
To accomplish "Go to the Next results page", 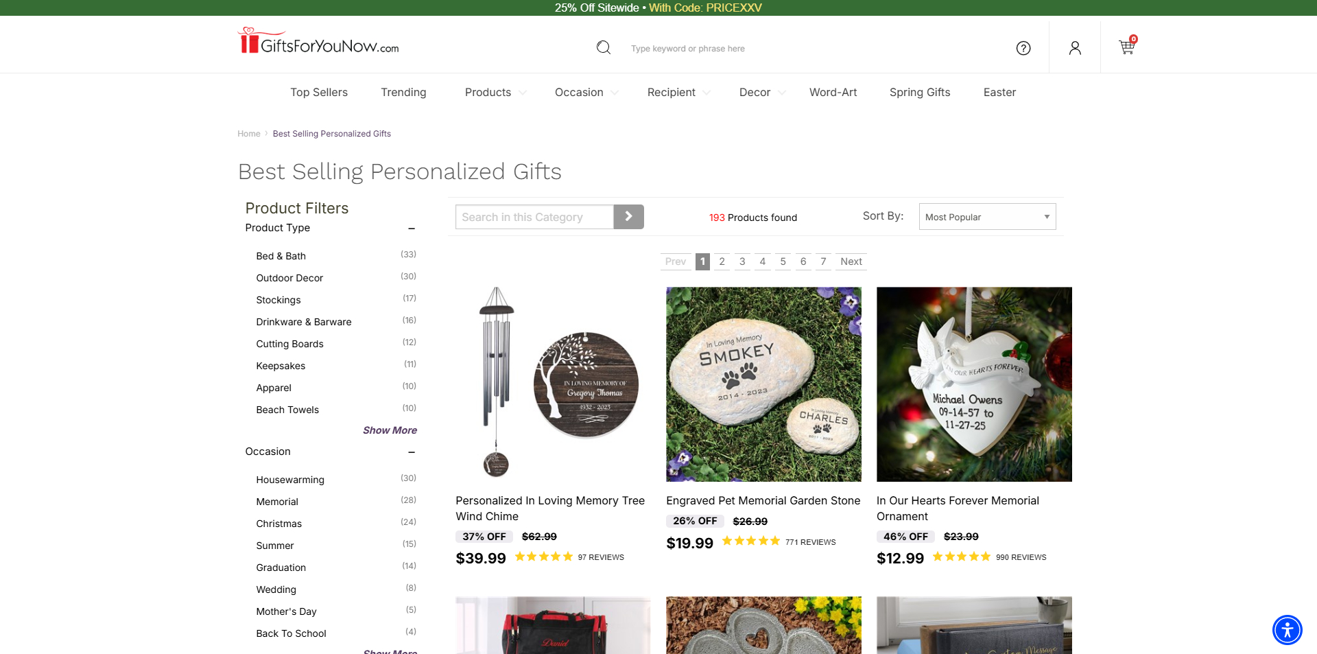I will (851, 261).
